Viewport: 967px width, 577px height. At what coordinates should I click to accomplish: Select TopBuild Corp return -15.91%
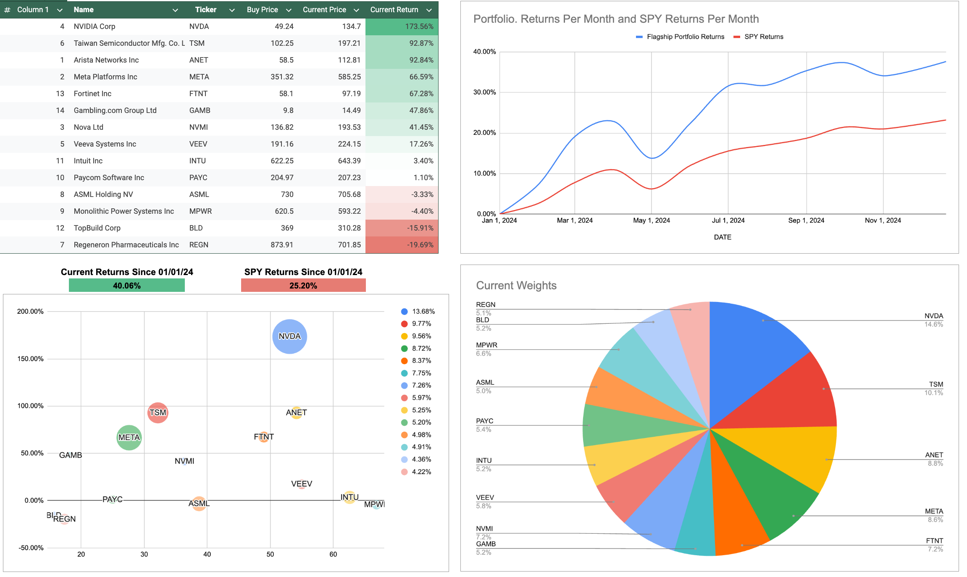[x=402, y=228]
